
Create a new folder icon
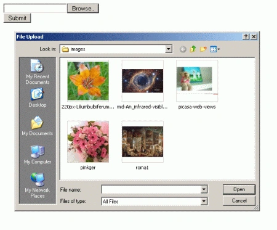(203, 49)
